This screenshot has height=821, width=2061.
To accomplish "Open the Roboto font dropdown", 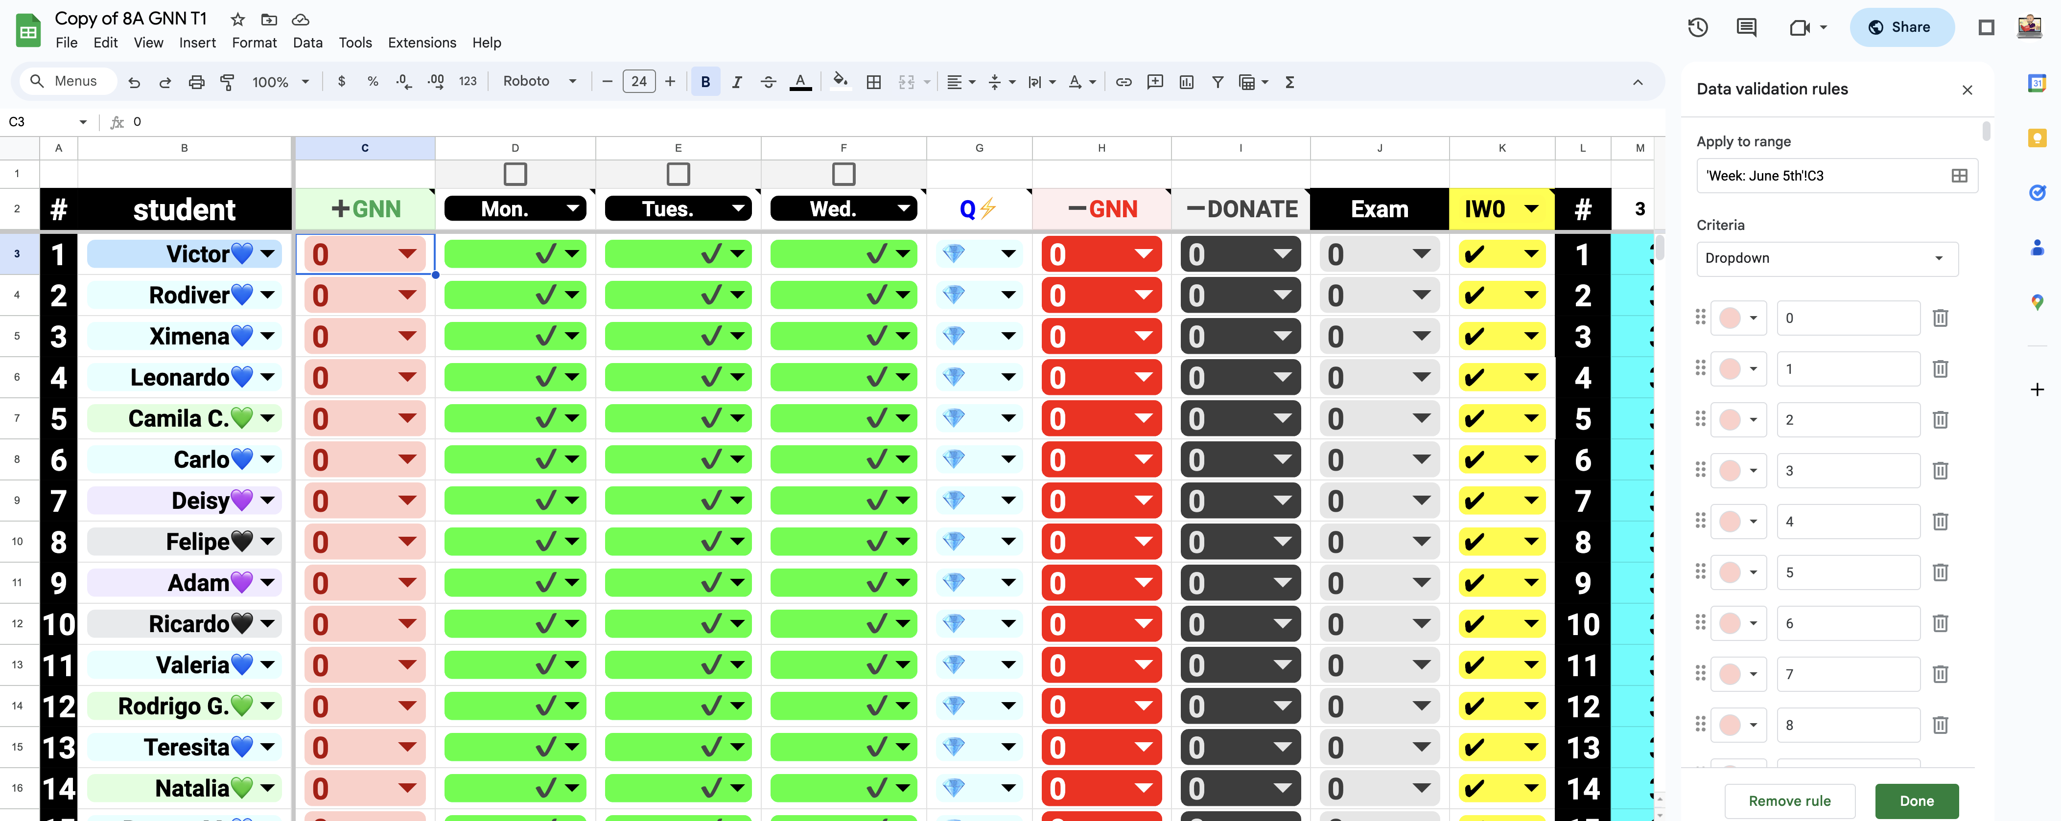I will [539, 82].
